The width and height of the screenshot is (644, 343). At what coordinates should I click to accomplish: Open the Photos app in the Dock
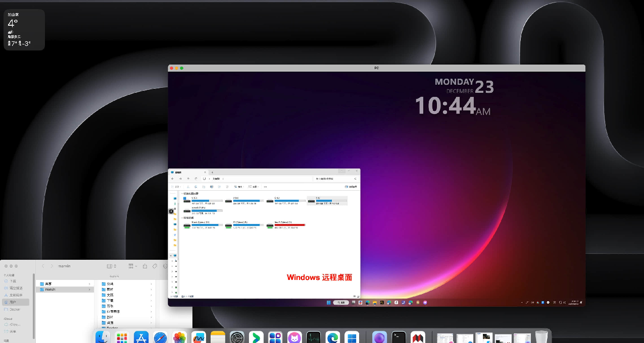coord(179,337)
